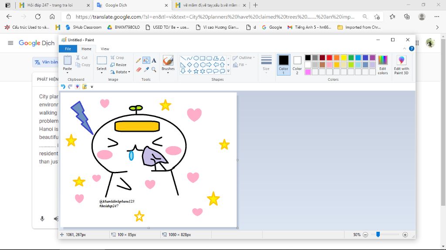Choose the Hexagon shape in Shapes gallery

203,65
